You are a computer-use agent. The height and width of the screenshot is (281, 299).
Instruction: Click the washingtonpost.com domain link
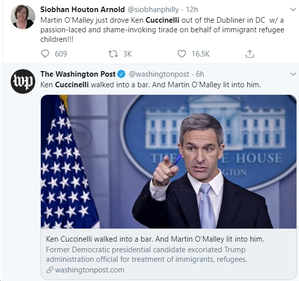90,270
